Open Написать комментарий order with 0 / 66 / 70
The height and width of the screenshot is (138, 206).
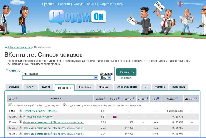click(x=53, y=122)
